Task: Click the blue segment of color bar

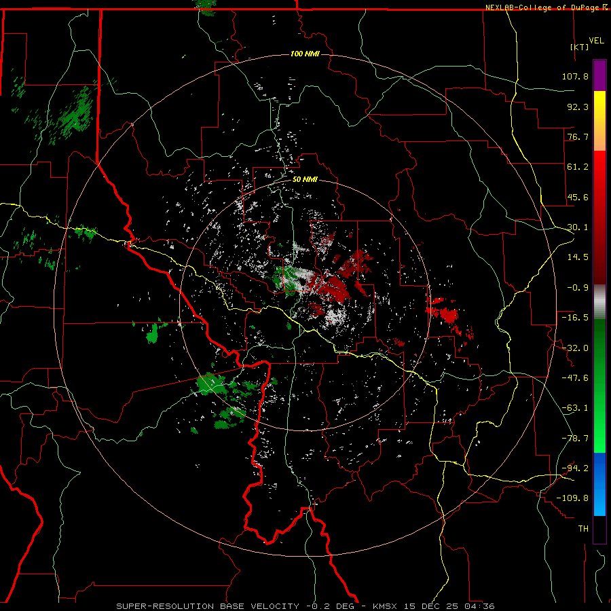Action: [599, 484]
